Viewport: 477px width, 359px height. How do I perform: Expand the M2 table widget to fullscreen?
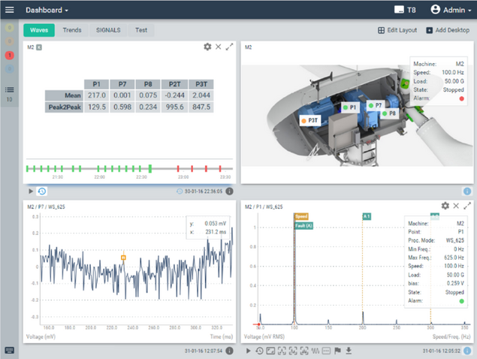coord(229,47)
